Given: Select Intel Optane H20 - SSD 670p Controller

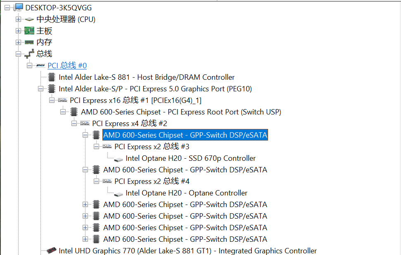Looking at the screenshot, I should coord(190,158).
